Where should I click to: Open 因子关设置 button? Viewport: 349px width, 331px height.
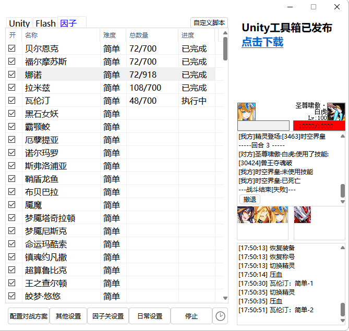pyautogui.click(x=108, y=316)
